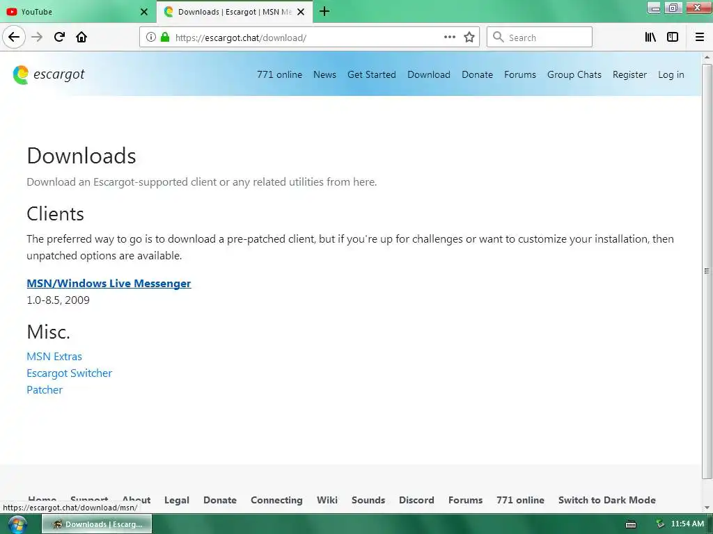Image resolution: width=713 pixels, height=534 pixels.
Task: Open the Patcher link
Action: [45, 390]
